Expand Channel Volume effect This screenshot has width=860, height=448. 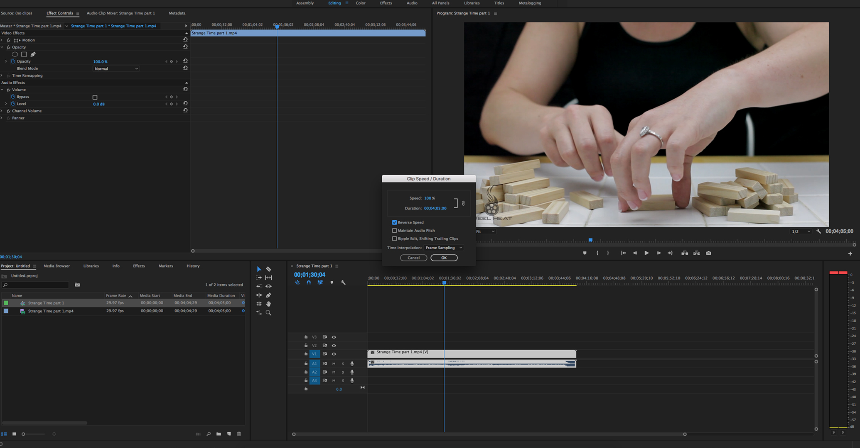[2, 111]
